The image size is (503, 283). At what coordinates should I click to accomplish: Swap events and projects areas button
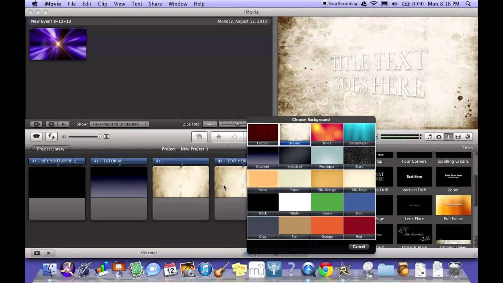point(51,136)
